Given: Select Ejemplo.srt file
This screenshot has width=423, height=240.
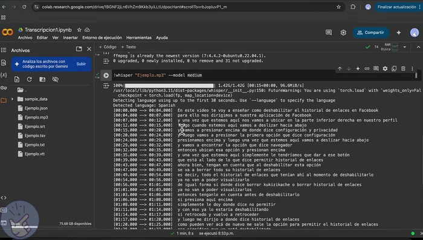Looking at the screenshot, I should tap(35, 126).
